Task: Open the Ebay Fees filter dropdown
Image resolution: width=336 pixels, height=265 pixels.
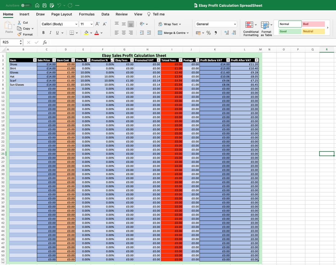Action: coord(132,60)
